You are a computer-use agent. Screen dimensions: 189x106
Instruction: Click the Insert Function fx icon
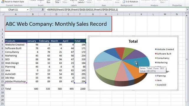tap(43, 10)
